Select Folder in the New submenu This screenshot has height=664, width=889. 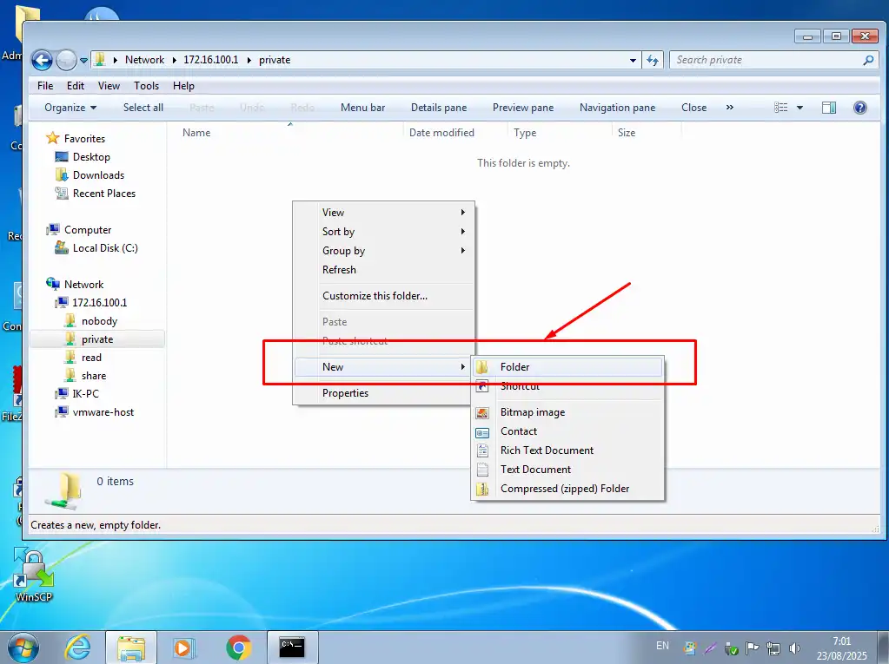pyautogui.click(x=514, y=367)
